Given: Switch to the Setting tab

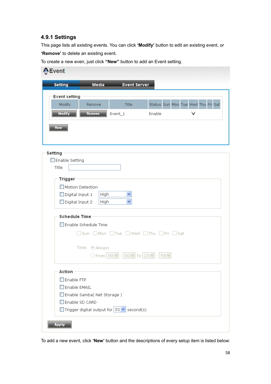Looking at the screenshot, I should pos(61,85).
